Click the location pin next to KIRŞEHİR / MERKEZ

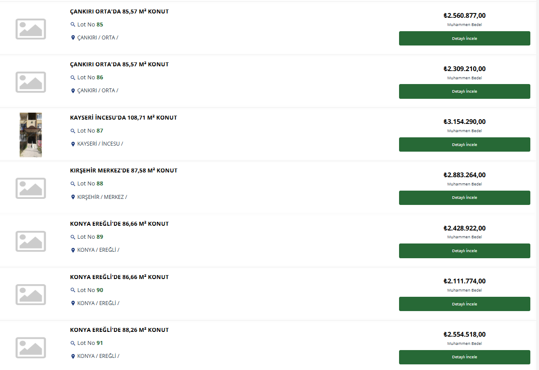[x=73, y=197]
